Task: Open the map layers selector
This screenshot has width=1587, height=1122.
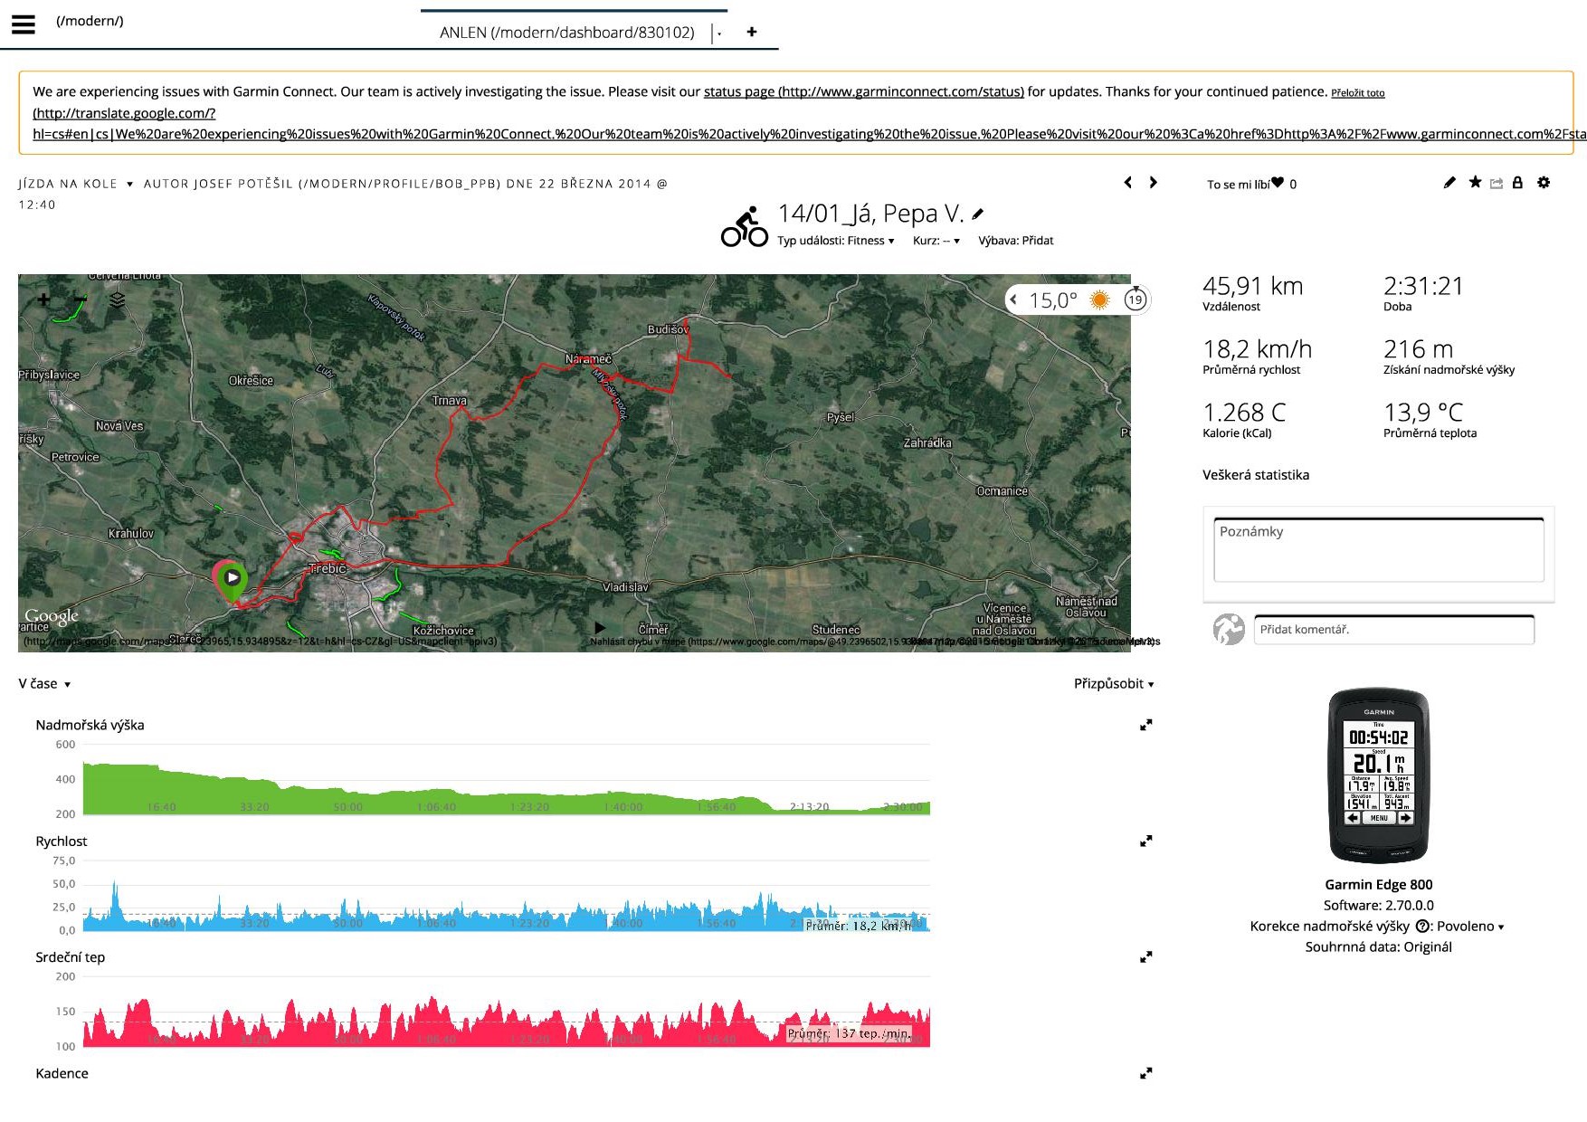Action: pos(117,300)
